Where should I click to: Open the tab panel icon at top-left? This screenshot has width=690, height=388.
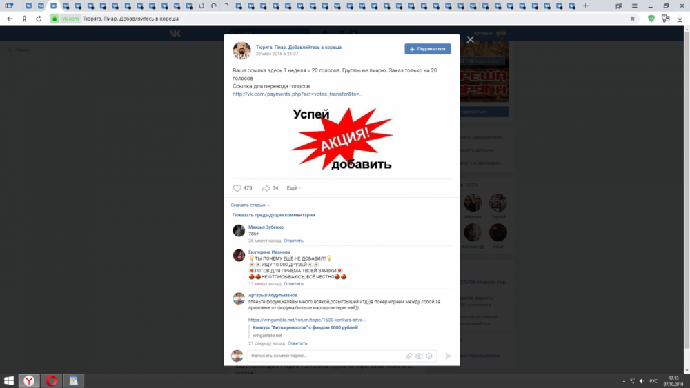coord(9,6)
